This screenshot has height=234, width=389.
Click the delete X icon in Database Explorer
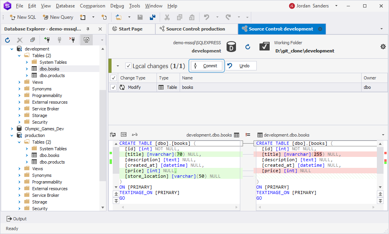pos(20,40)
